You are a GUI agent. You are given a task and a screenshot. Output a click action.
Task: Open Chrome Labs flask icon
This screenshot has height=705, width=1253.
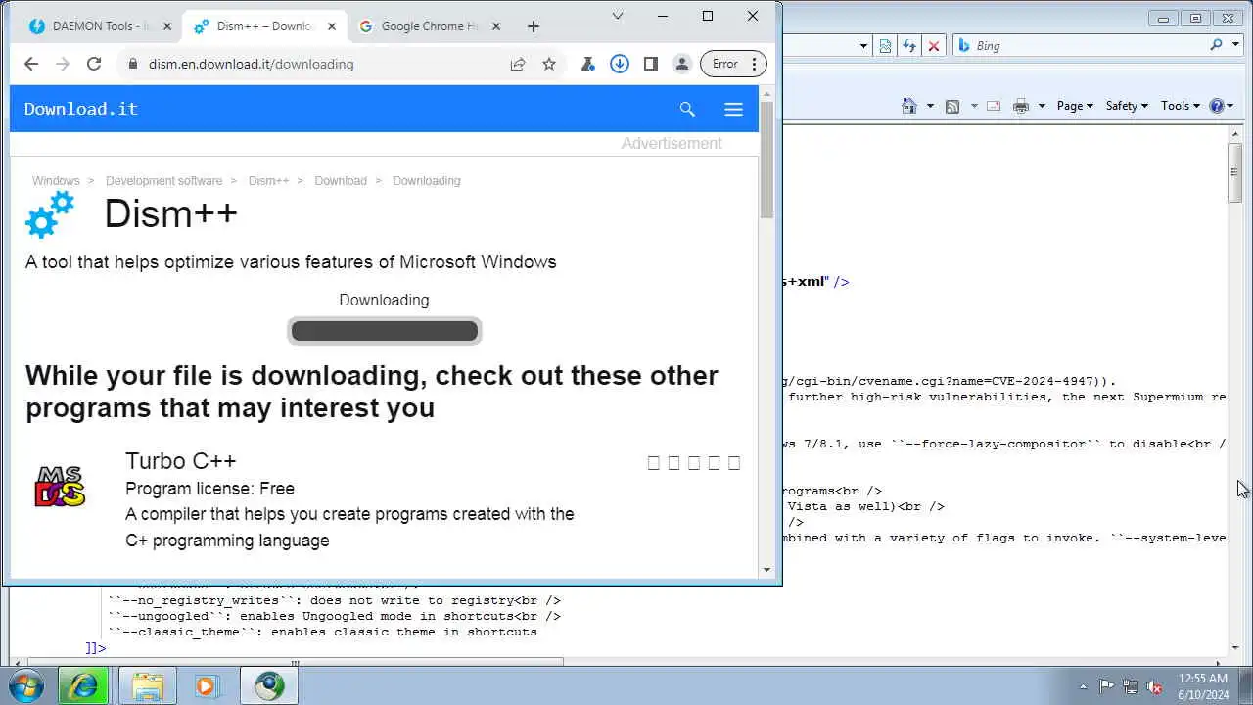point(587,64)
